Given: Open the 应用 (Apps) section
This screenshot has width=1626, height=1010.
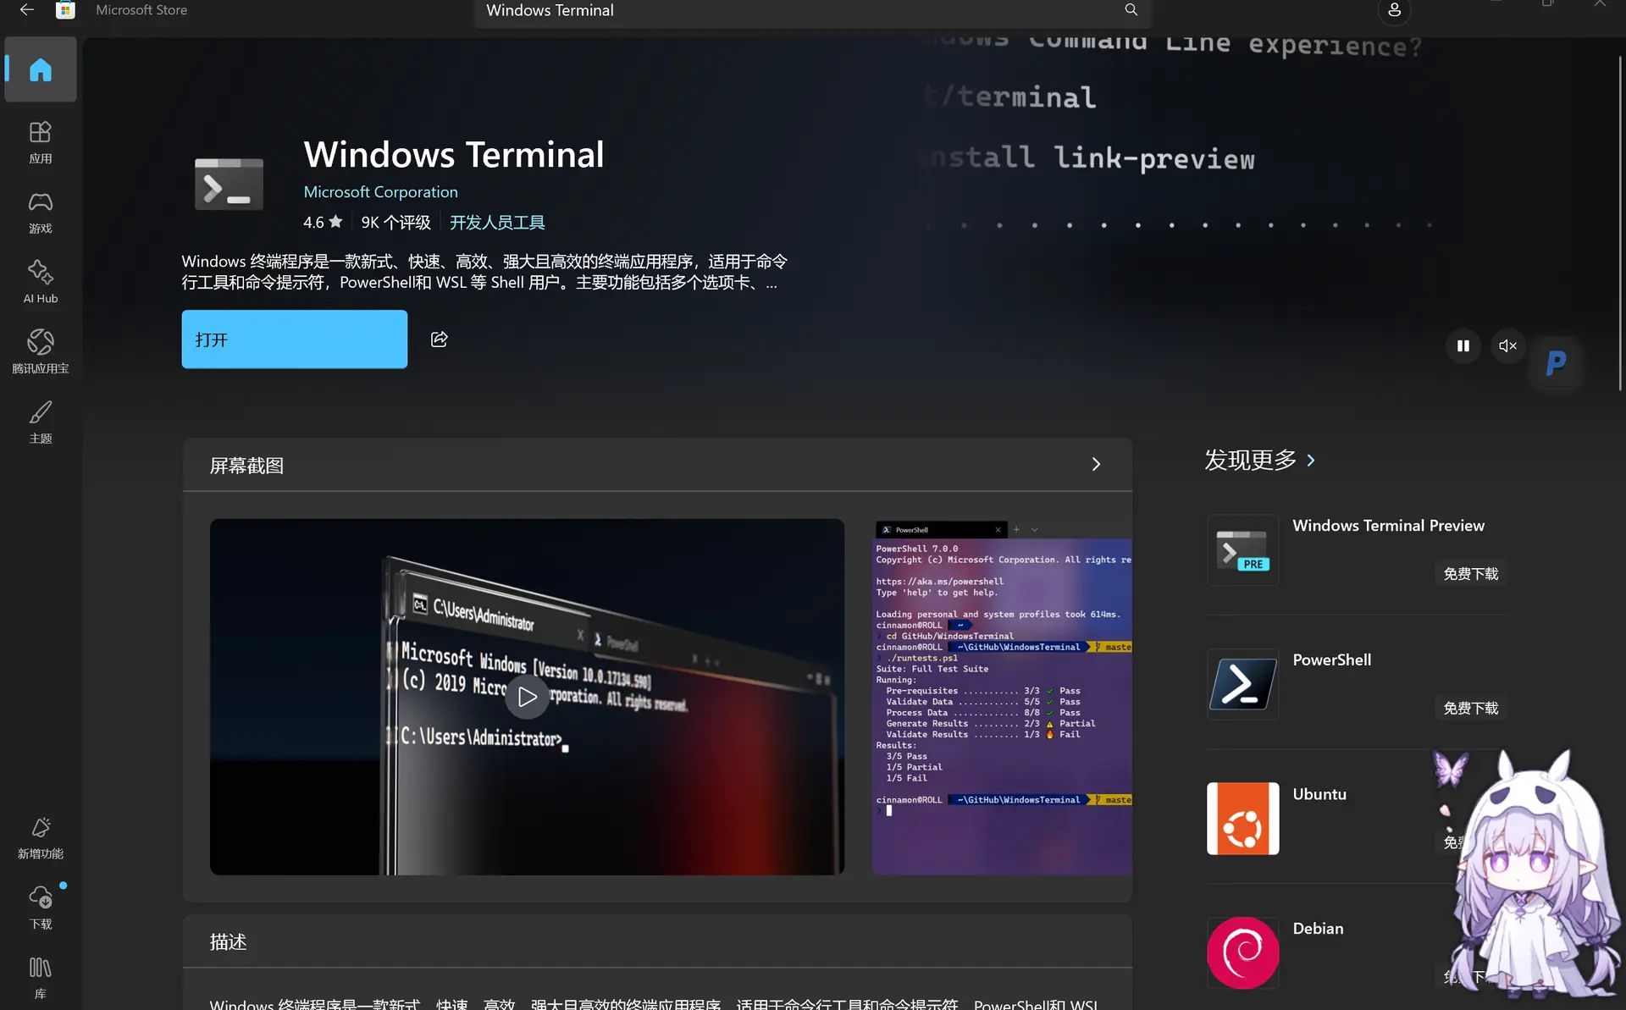Looking at the screenshot, I should click(41, 142).
